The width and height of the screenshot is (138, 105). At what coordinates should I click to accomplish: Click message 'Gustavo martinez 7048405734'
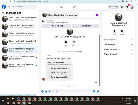[x=59, y=58]
